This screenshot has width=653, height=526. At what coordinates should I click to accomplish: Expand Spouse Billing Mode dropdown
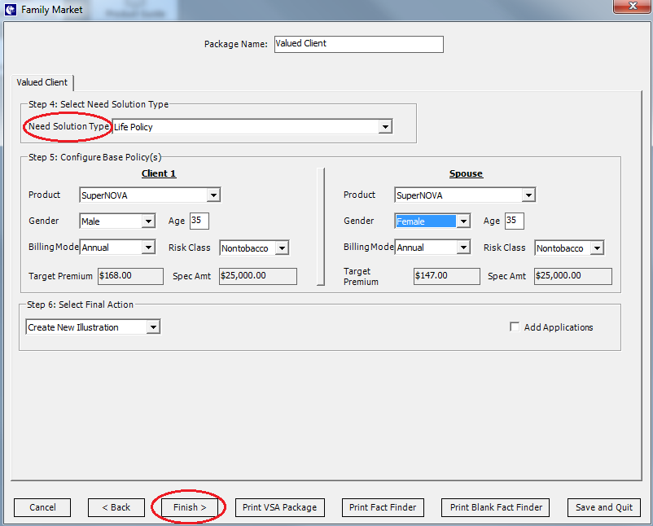tap(432, 248)
